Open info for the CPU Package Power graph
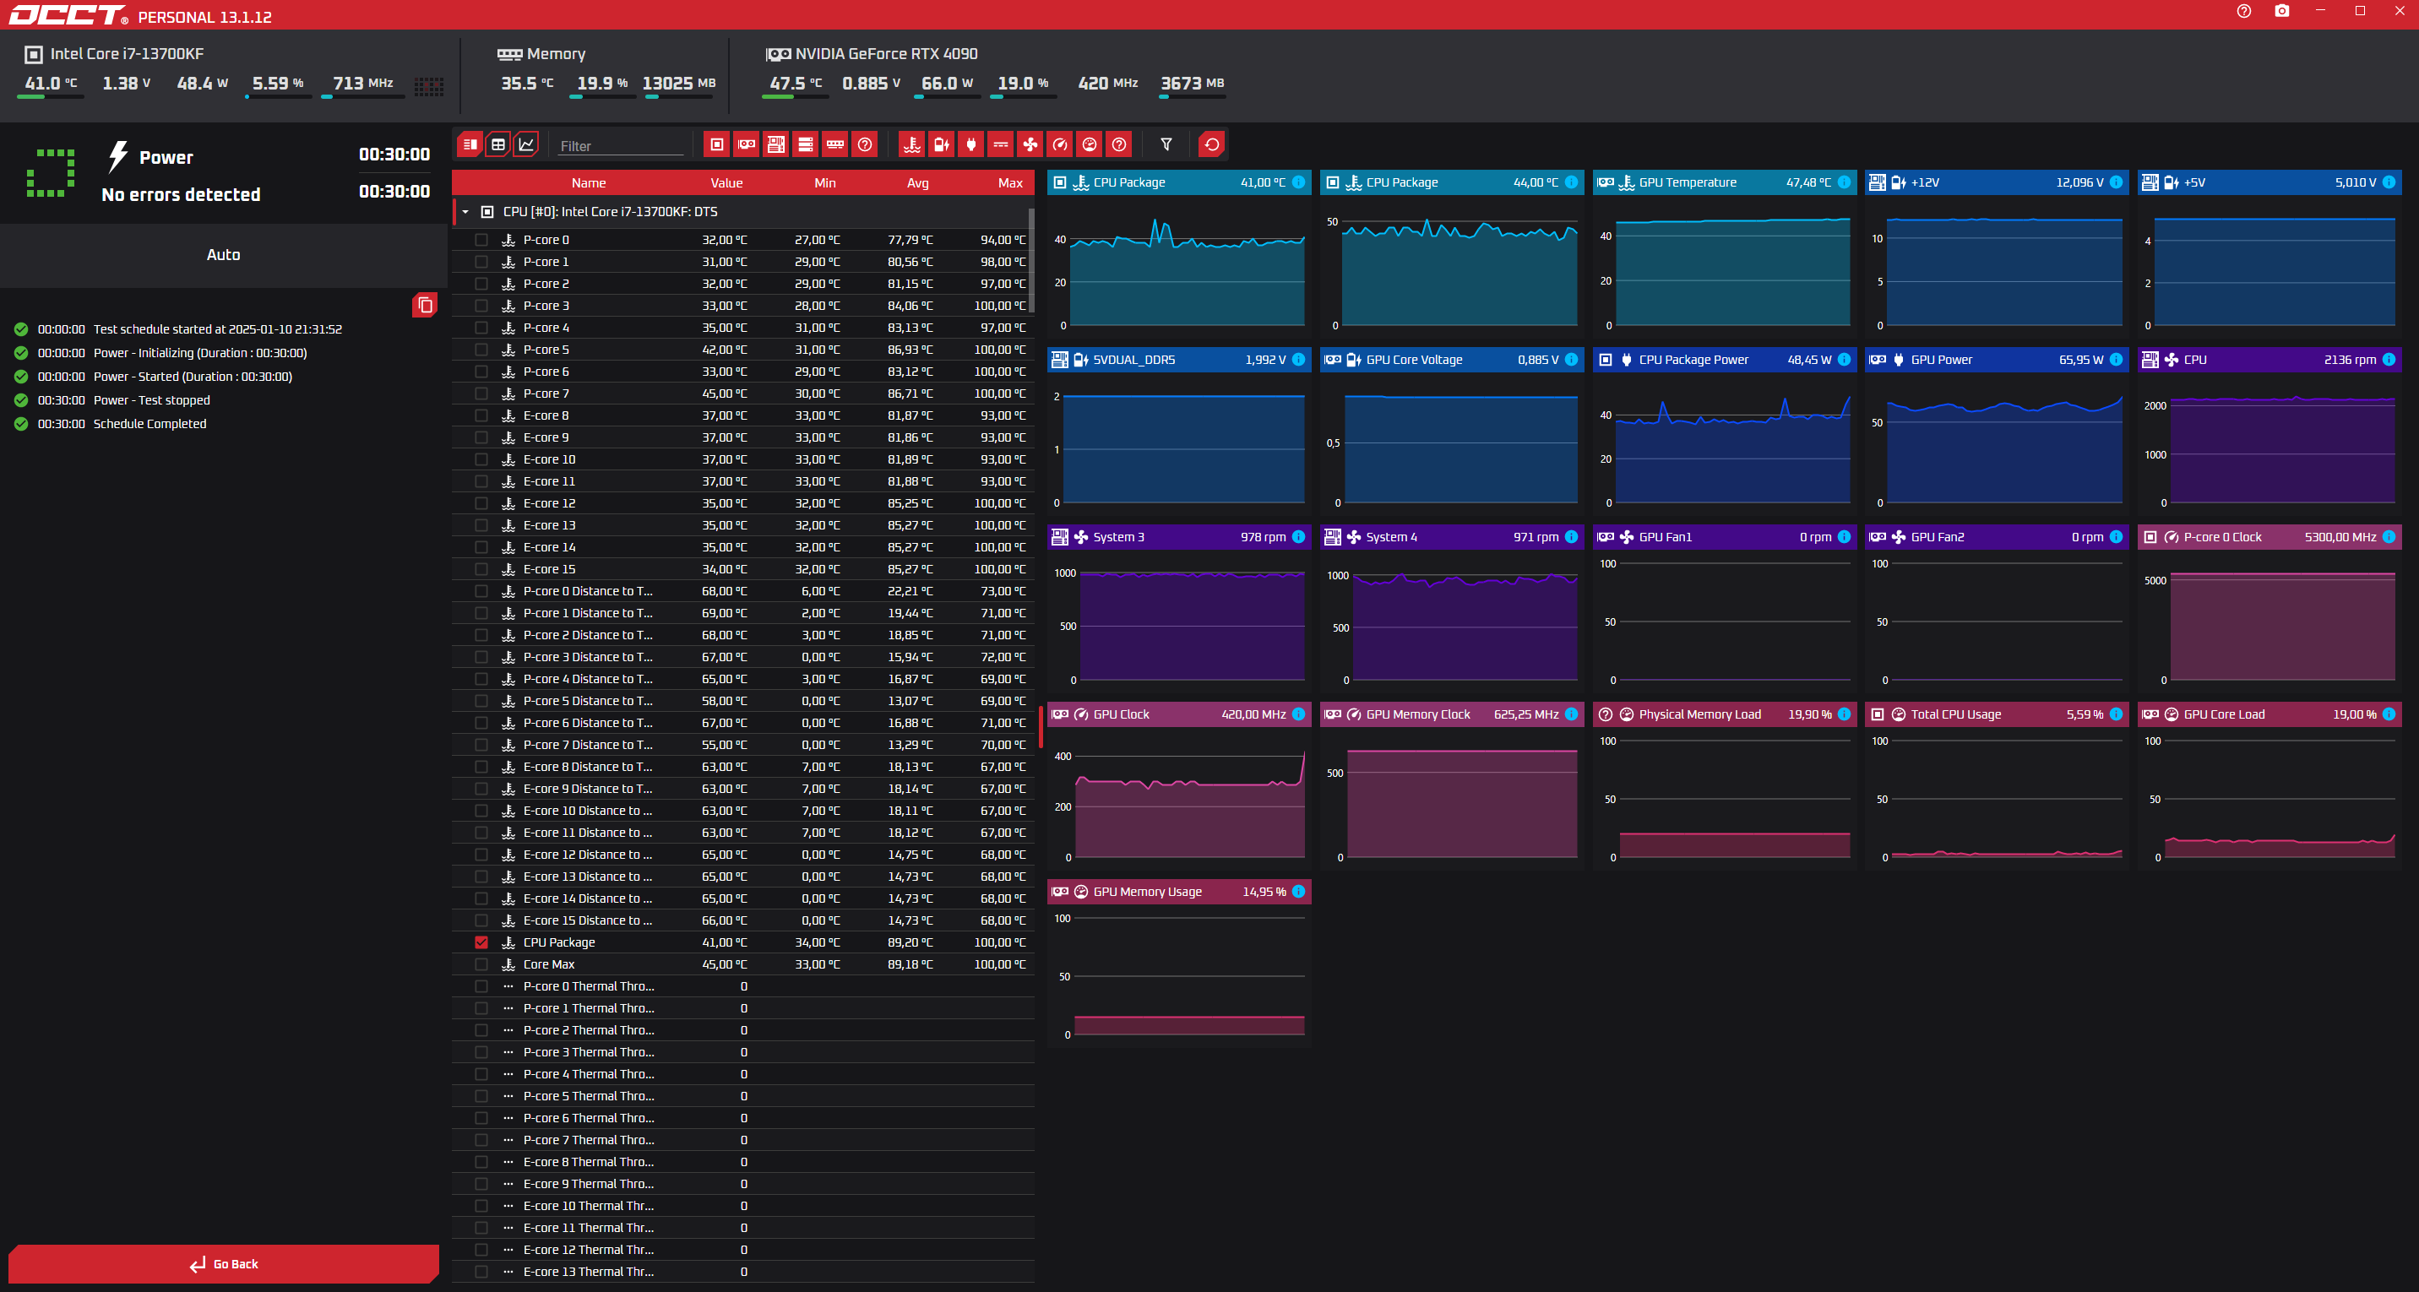Image resolution: width=2419 pixels, height=1292 pixels. [1845, 360]
